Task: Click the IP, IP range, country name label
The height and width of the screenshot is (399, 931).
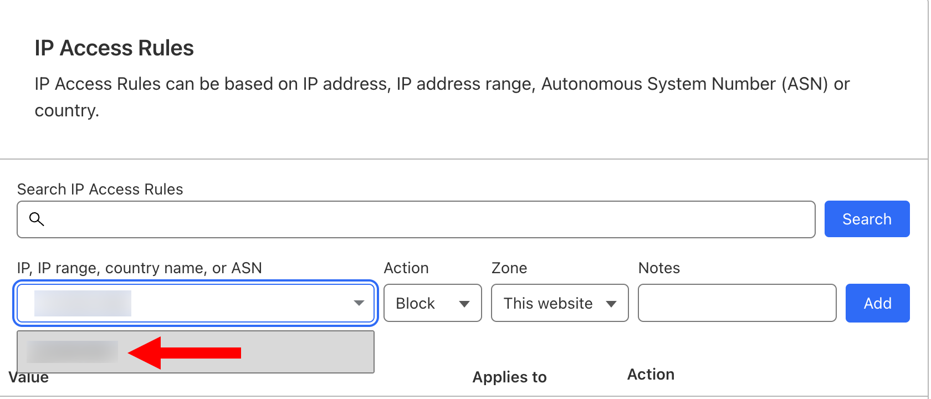Action: [x=140, y=268]
